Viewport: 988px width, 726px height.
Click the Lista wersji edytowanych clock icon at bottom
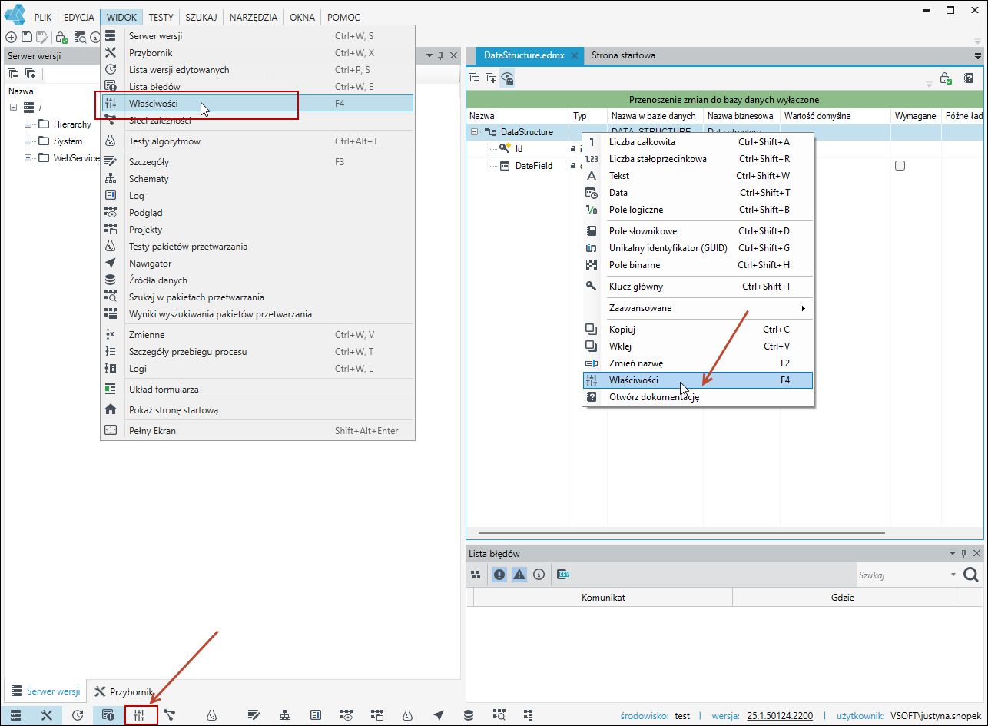tap(78, 715)
